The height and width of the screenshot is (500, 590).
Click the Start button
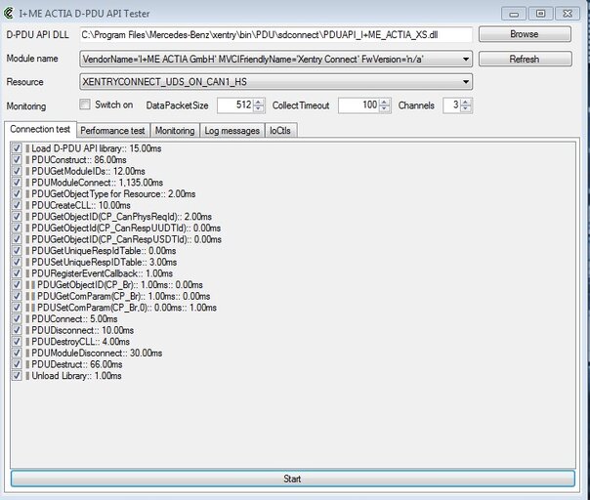point(291,479)
